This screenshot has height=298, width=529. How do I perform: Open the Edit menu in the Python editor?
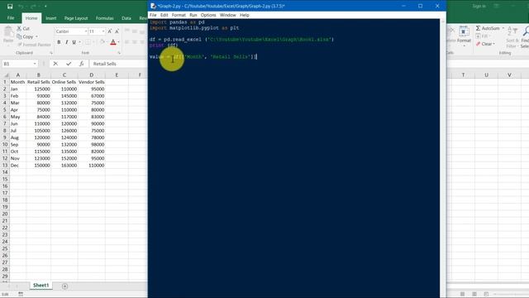(x=164, y=15)
